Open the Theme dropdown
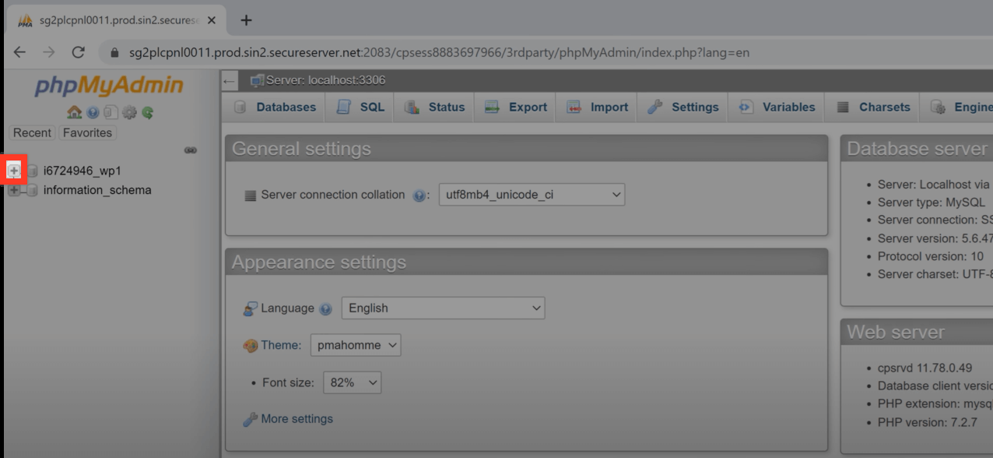Screen dimensions: 993x458 [x=355, y=345]
